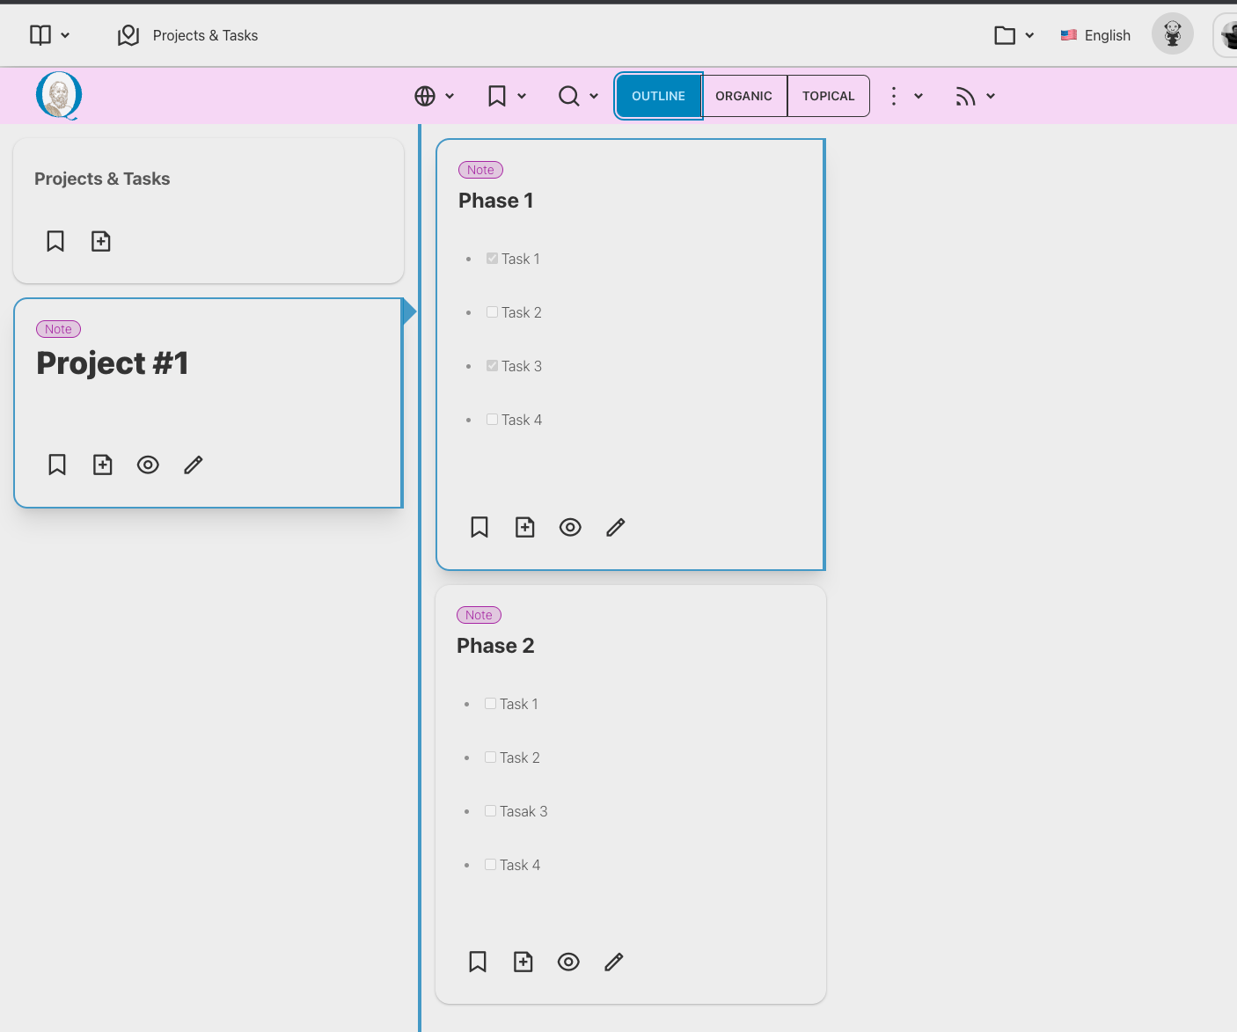Open the folder dropdown in top bar
This screenshot has width=1237, height=1032.
coord(1014,35)
